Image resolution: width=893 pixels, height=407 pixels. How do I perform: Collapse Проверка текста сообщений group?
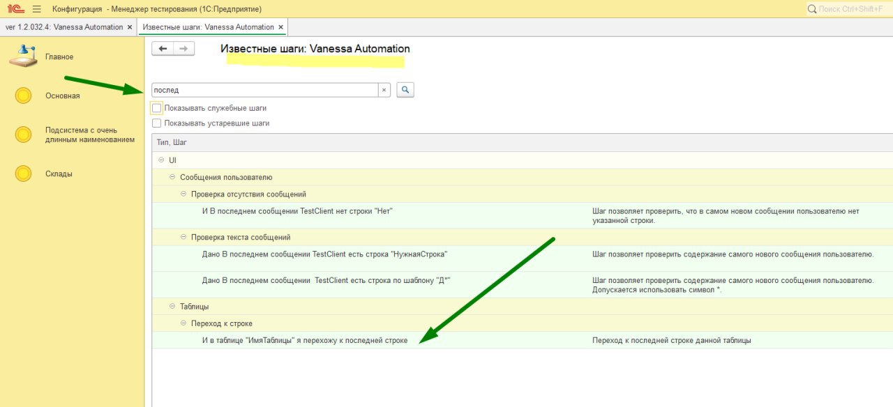pyautogui.click(x=183, y=237)
